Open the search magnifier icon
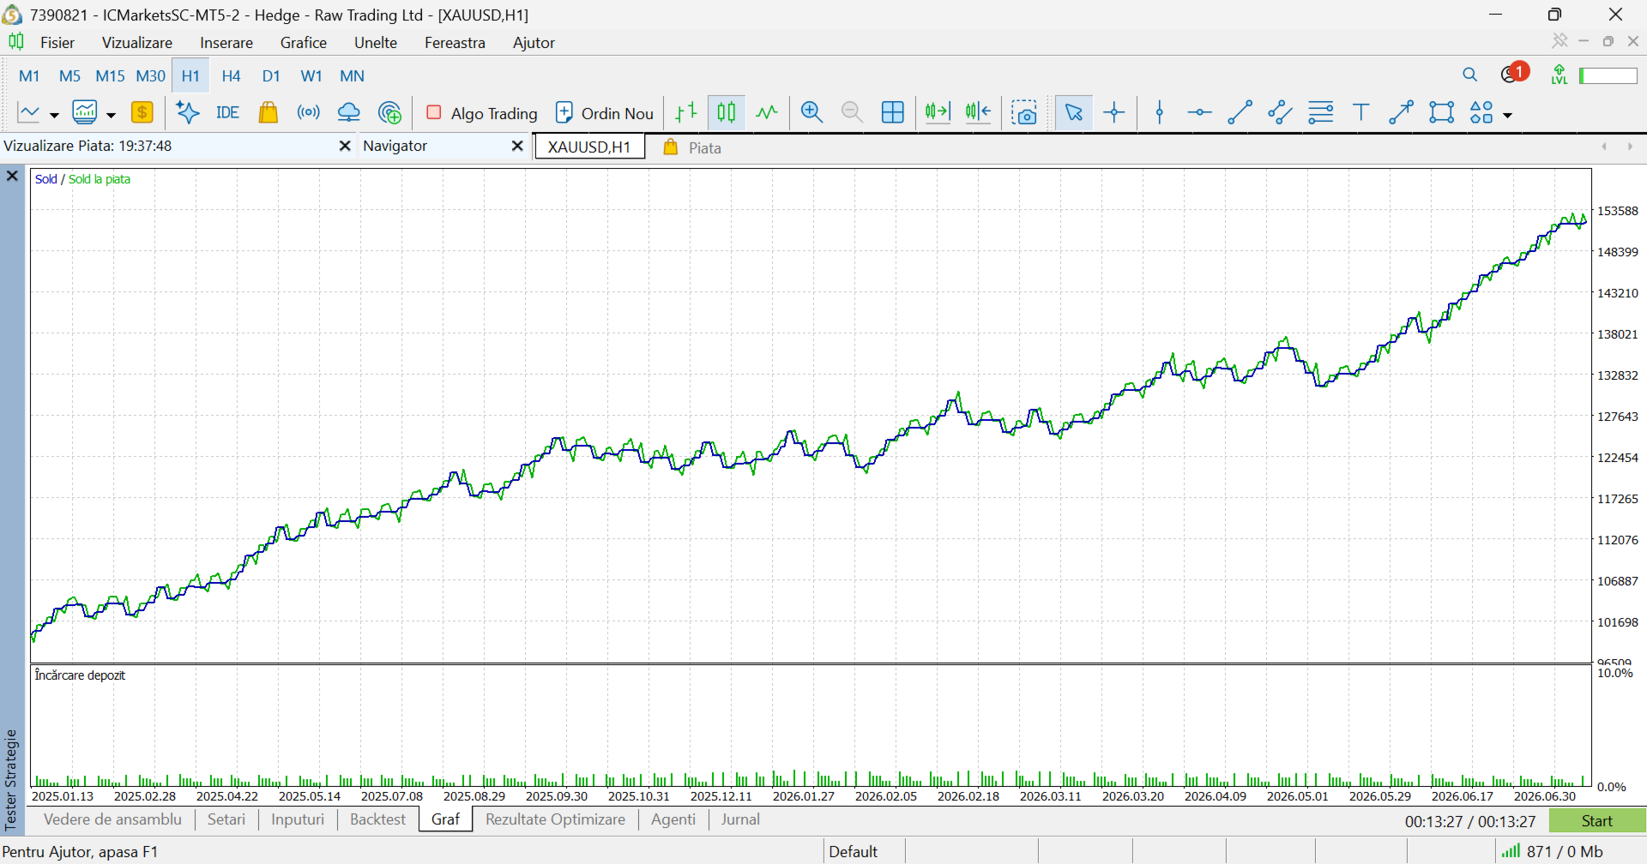 coord(1470,75)
